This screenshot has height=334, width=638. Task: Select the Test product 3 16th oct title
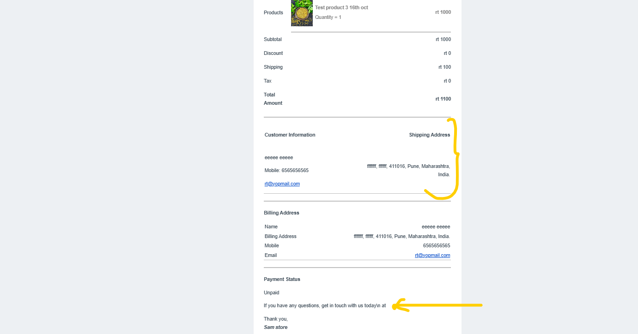coord(341,7)
